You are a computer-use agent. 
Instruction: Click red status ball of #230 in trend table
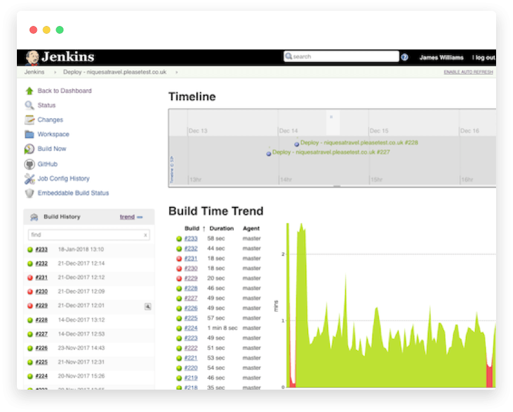click(x=179, y=268)
